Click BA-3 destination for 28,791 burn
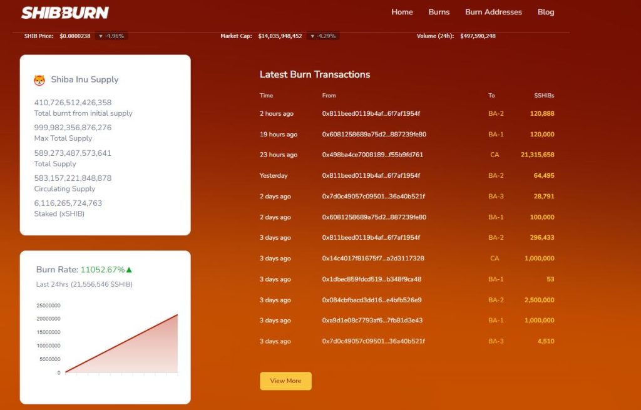This screenshot has height=410, width=641. click(496, 197)
